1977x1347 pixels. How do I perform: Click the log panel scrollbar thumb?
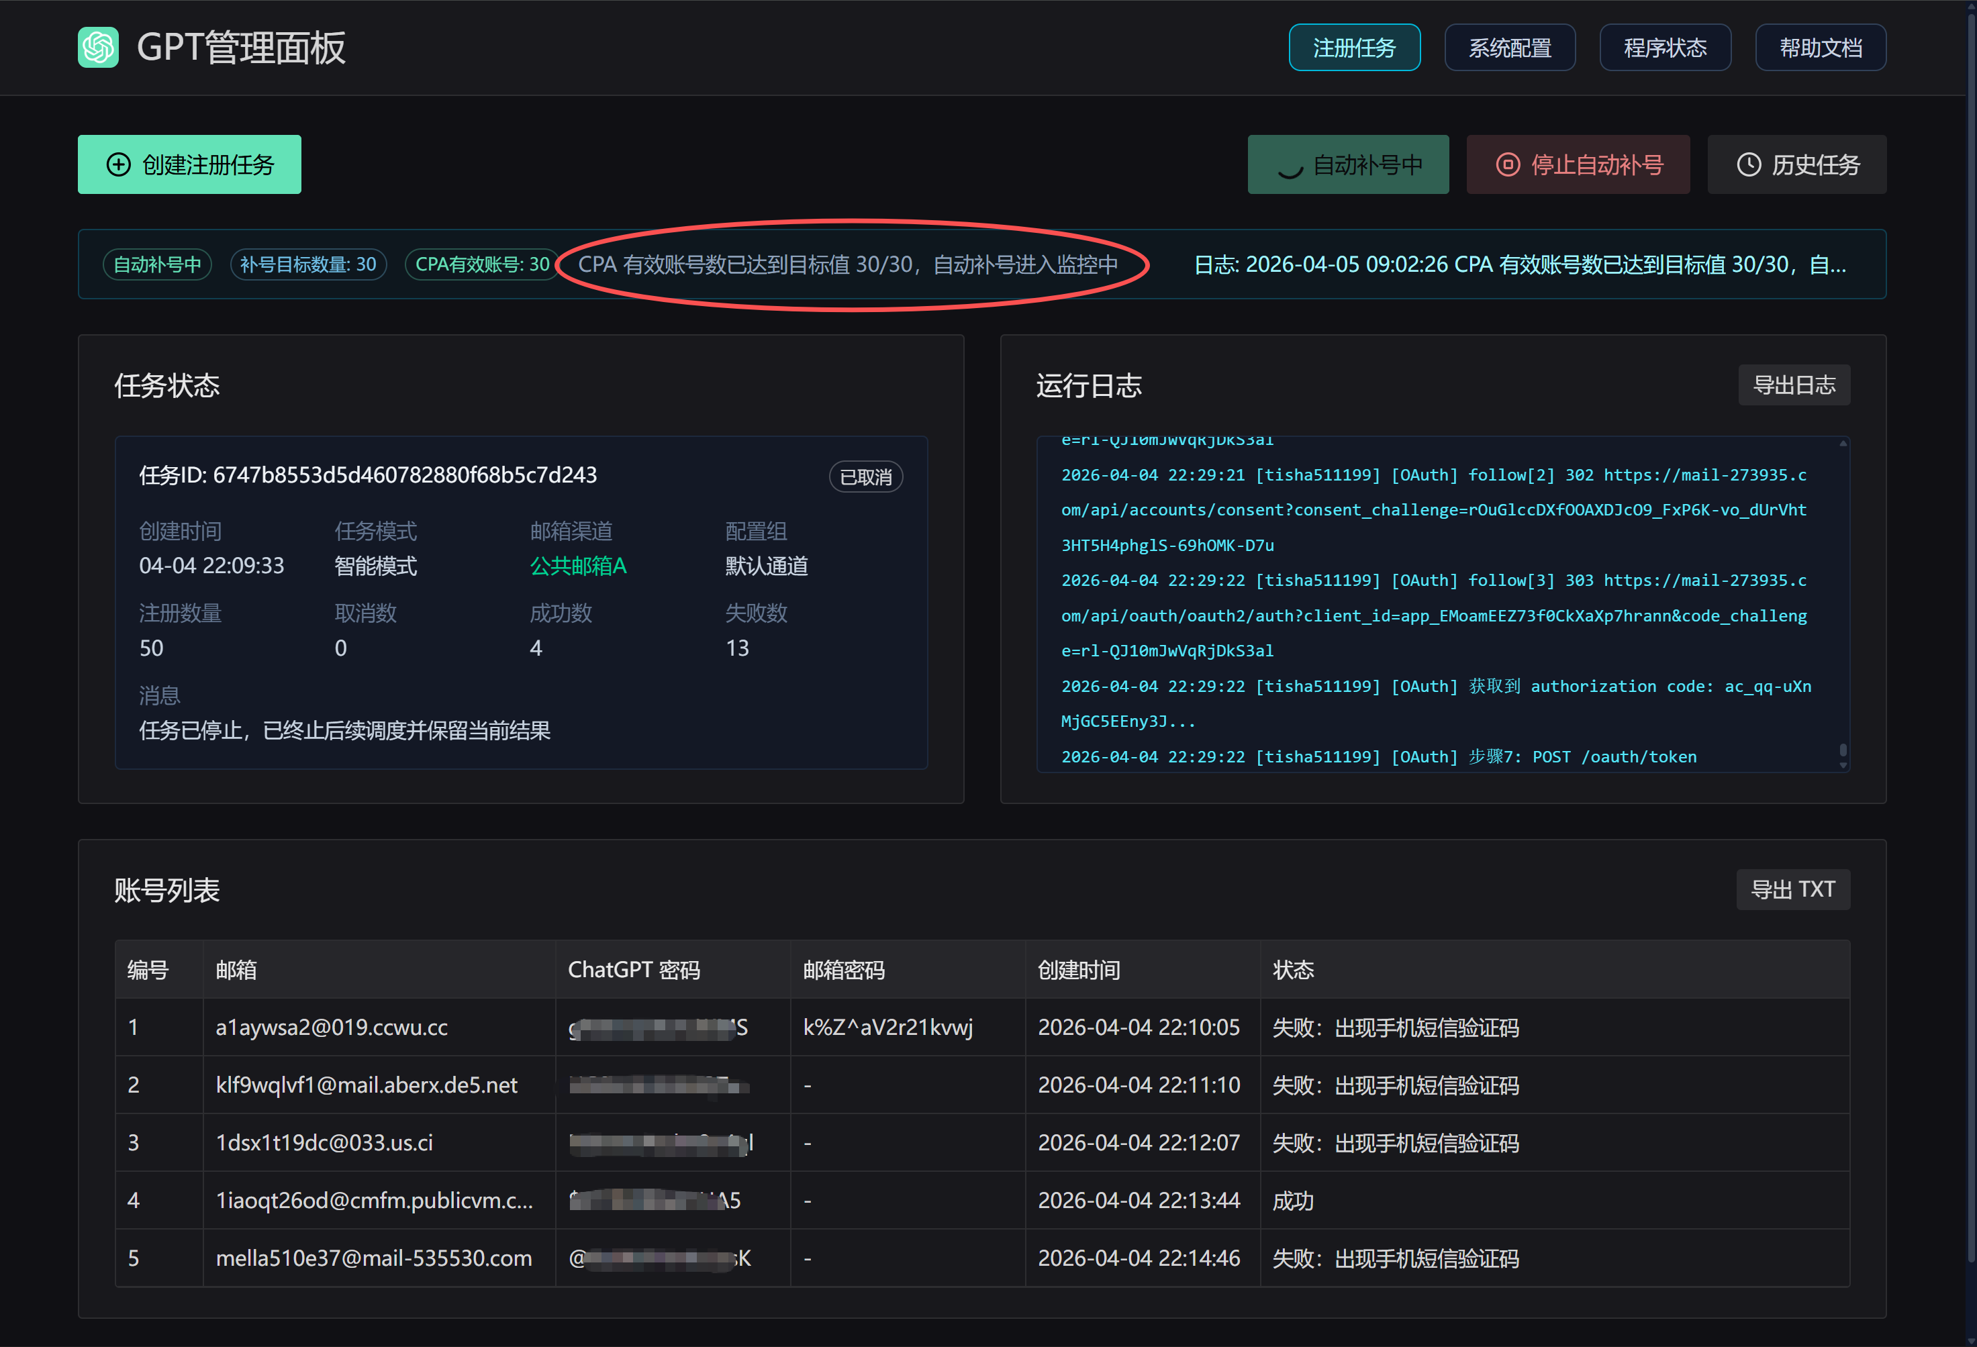(1843, 750)
